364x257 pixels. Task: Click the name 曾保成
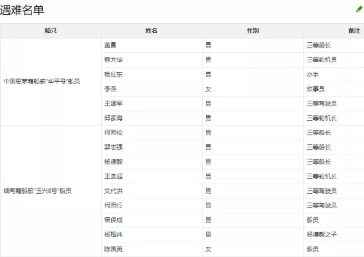(113, 220)
